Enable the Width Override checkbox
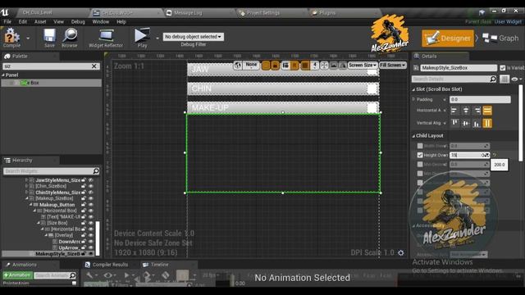The image size is (525, 295). tap(420, 146)
